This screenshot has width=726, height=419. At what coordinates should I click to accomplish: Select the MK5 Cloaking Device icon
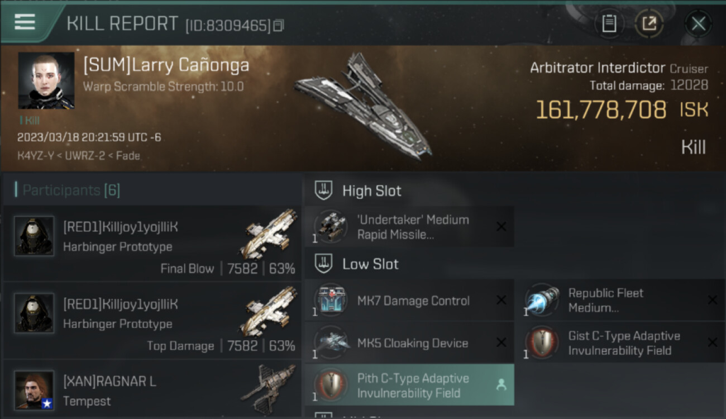(x=331, y=343)
